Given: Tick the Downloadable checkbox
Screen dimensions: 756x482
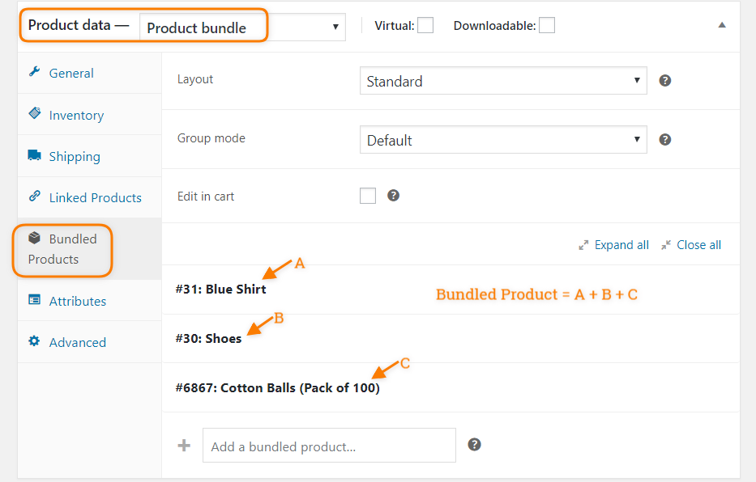Looking at the screenshot, I should [547, 25].
